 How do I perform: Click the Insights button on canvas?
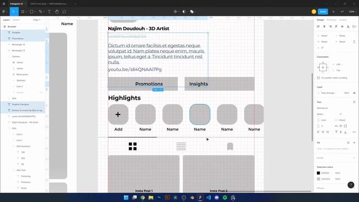219,84
